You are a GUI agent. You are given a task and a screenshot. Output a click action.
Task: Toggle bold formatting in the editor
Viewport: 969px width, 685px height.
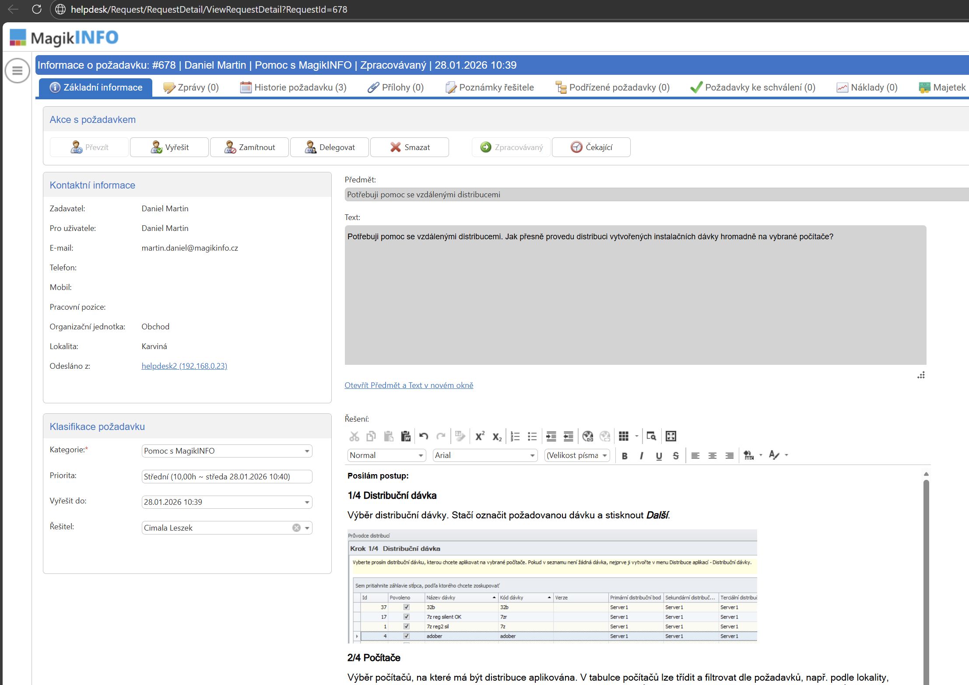[x=625, y=456]
